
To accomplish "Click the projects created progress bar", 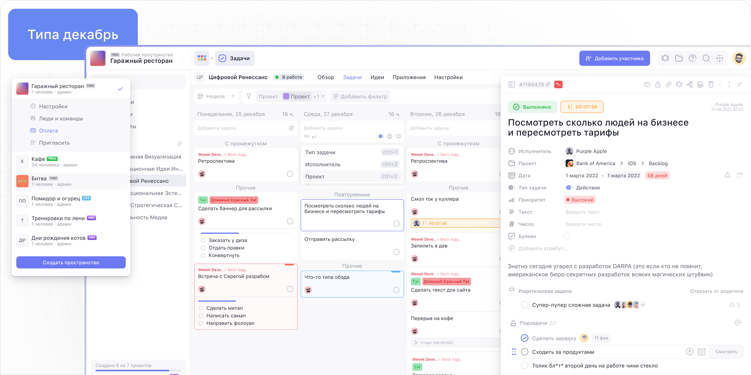I will [x=138, y=370].
